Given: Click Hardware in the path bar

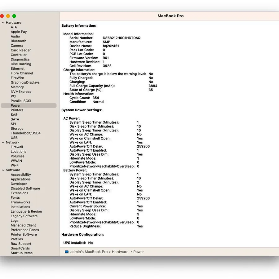Looking at the screenshot, I should click(x=120, y=252).
